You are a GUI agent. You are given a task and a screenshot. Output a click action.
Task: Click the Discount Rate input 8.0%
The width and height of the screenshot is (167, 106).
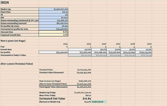pos(53,32)
